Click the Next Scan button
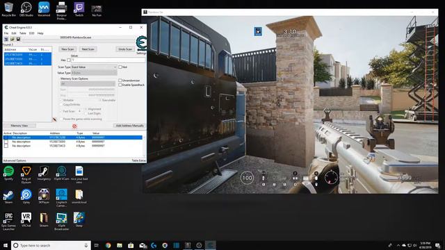 click(88, 49)
